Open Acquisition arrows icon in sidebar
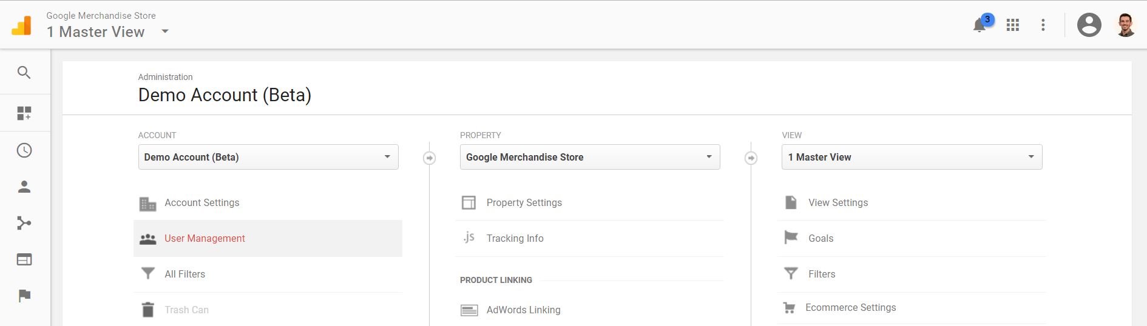 click(x=24, y=223)
